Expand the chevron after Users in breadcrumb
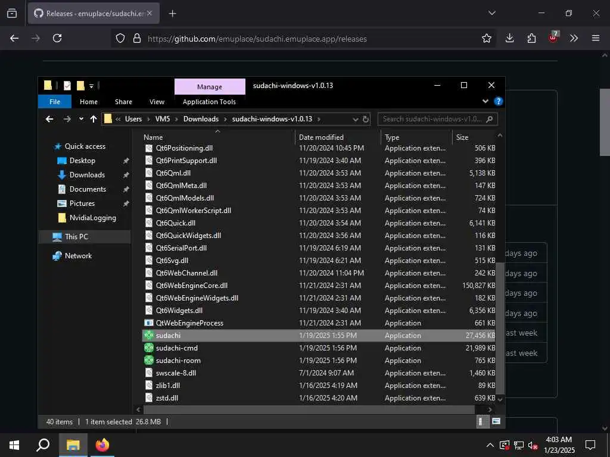610x457 pixels. click(x=148, y=119)
